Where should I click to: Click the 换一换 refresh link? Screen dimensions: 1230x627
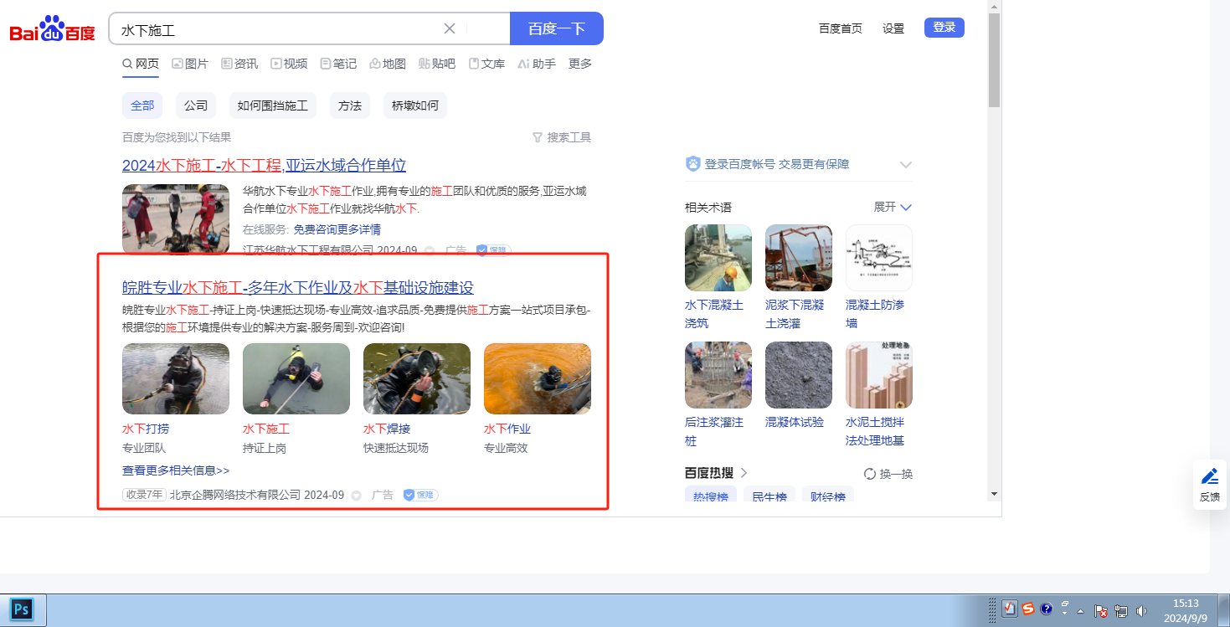pyautogui.click(x=888, y=474)
